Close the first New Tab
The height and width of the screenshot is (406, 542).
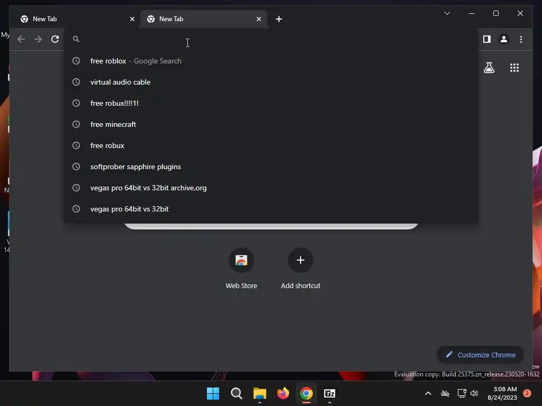click(132, 19)
